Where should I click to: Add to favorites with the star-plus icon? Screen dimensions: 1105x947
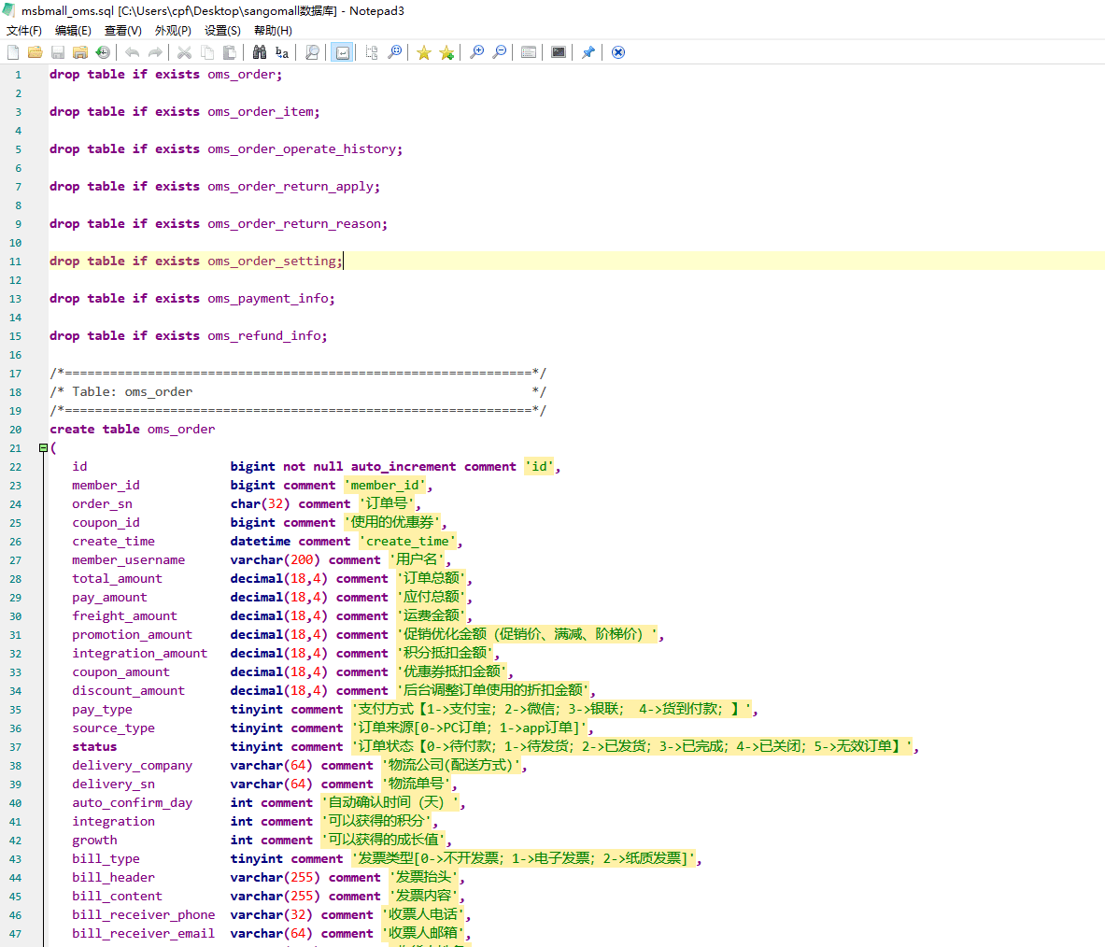point(446,52)
